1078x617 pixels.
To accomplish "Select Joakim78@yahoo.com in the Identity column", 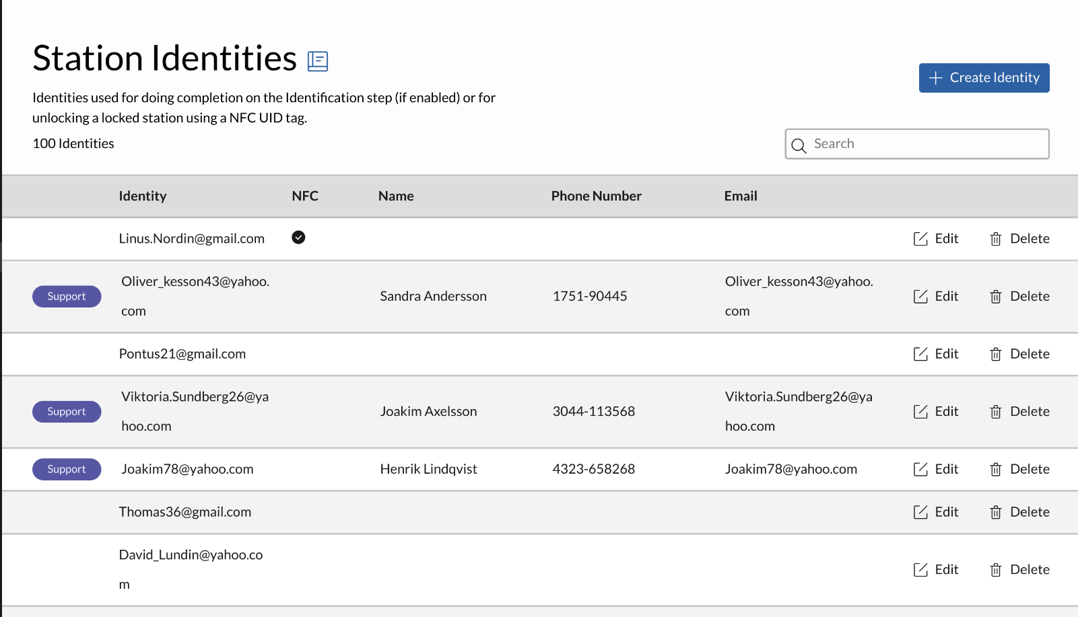I will click(187, 470).
